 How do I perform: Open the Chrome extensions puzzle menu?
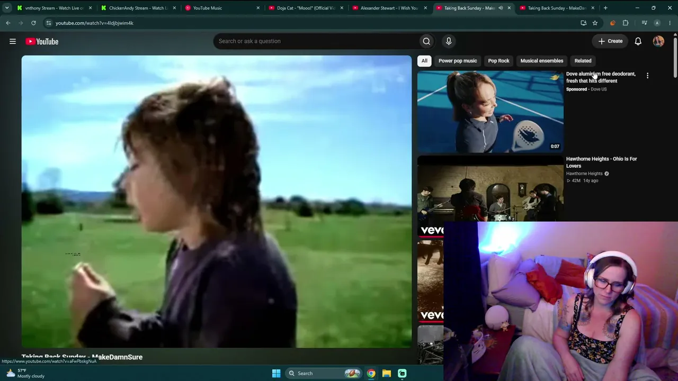point(626,23)
